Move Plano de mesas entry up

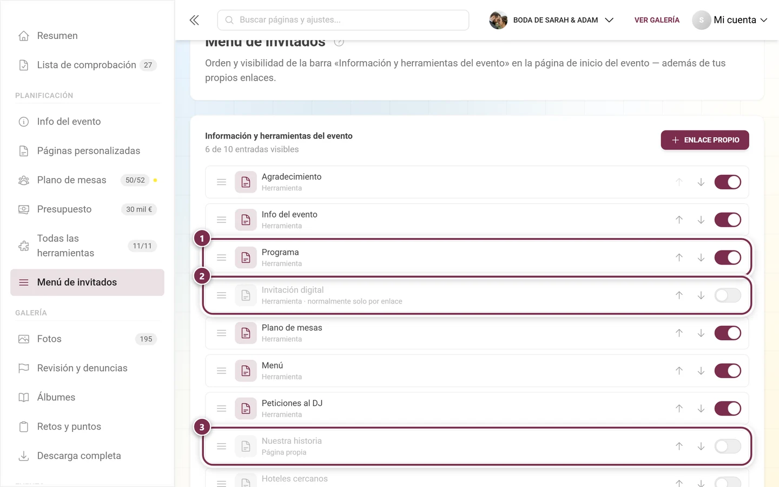click(679, 333)
